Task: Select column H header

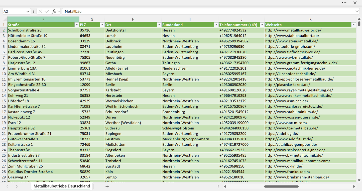Action: point(133,19)
